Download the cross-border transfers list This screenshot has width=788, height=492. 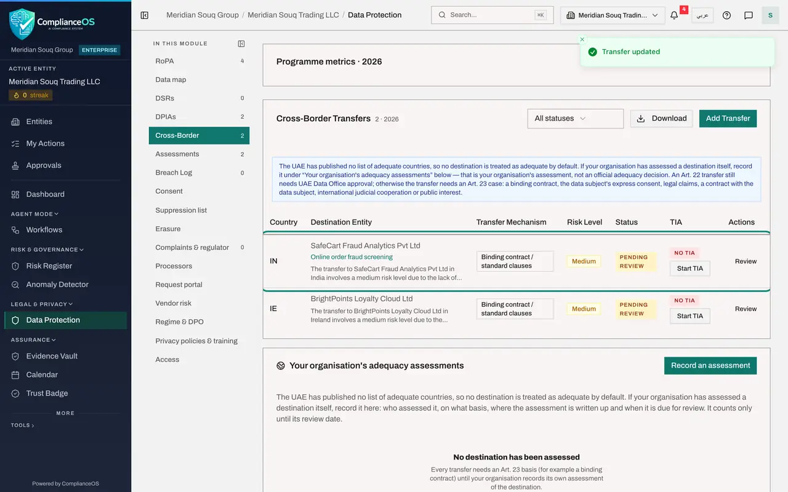click(x=661, y=119)
